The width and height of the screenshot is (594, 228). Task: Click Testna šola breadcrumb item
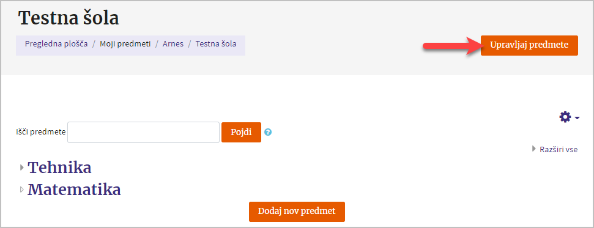[x=216, y=44]
